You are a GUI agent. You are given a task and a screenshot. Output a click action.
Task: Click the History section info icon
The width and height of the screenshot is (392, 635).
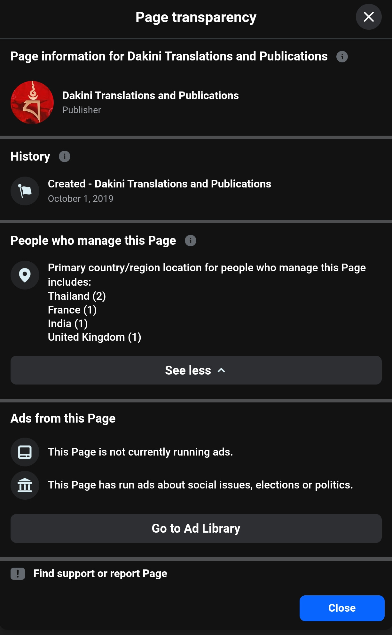(64, 156)
